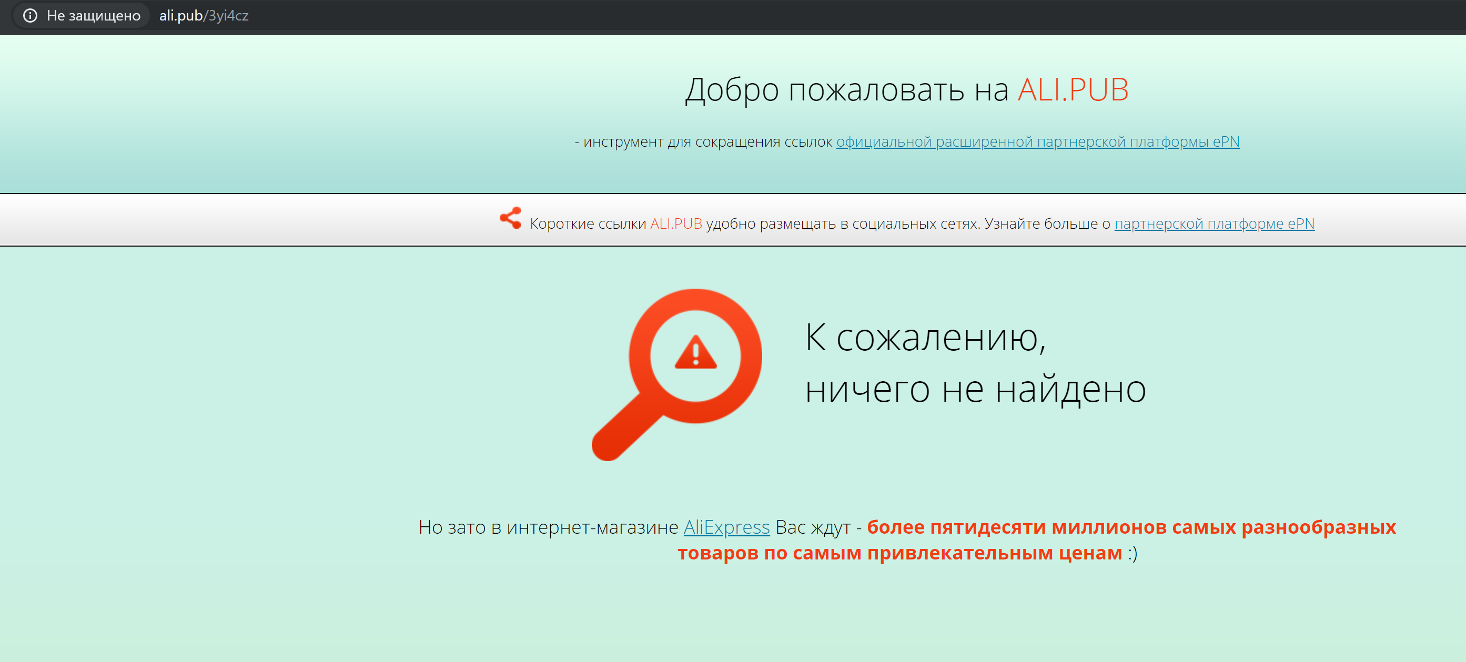Viewport: 1466px width, 662px height.
Task: Click 'К сожалению,' heading line
Action: (925, 337)
